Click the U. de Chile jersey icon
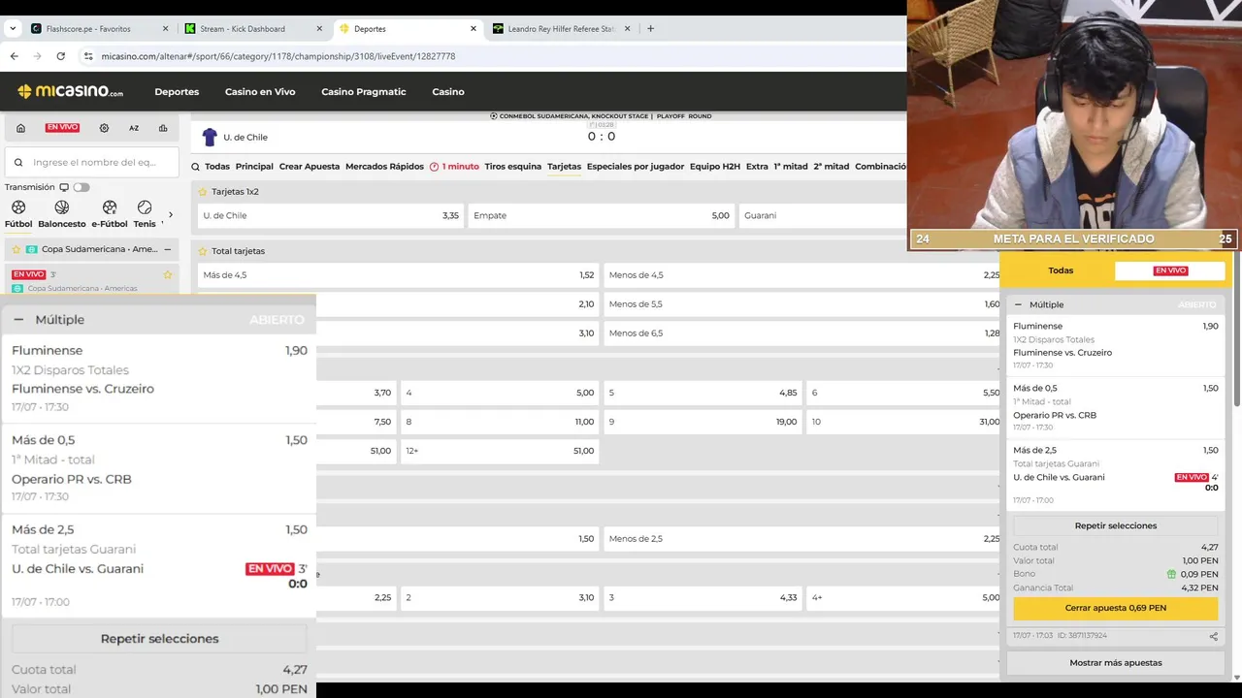 click(x=210, y=137)
